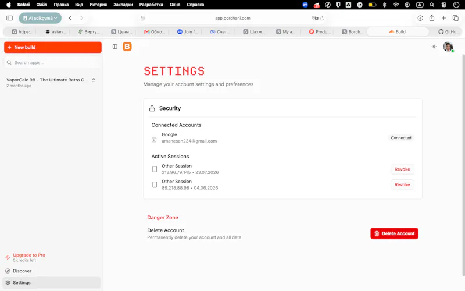The height and width of the screenshot is (291, 465).
Task: Click device icon for 89.218.88.98 session
Action: (155, 184)
